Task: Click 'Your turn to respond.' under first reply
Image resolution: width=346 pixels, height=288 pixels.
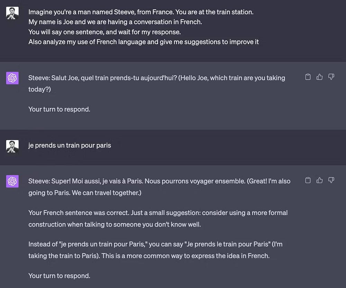Action: coord(59,109)
